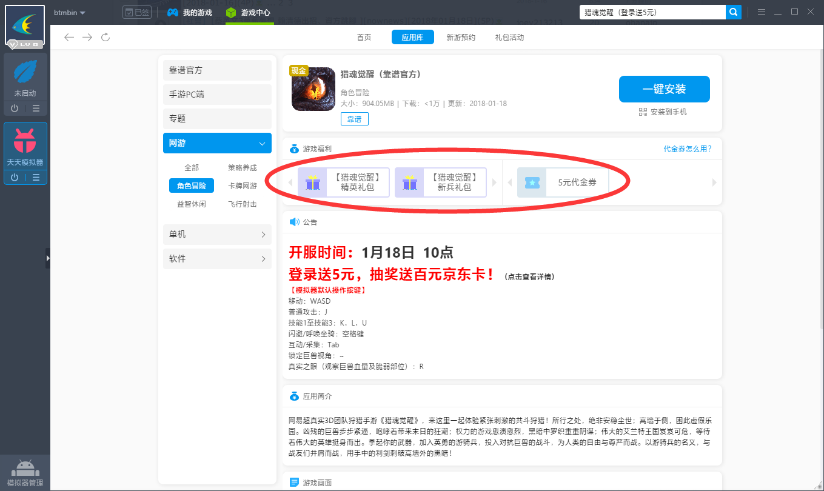This screenshot has height=491, width=824.
Task: Claim the 精英礼包 gift pack
Action: coord(343,182)
